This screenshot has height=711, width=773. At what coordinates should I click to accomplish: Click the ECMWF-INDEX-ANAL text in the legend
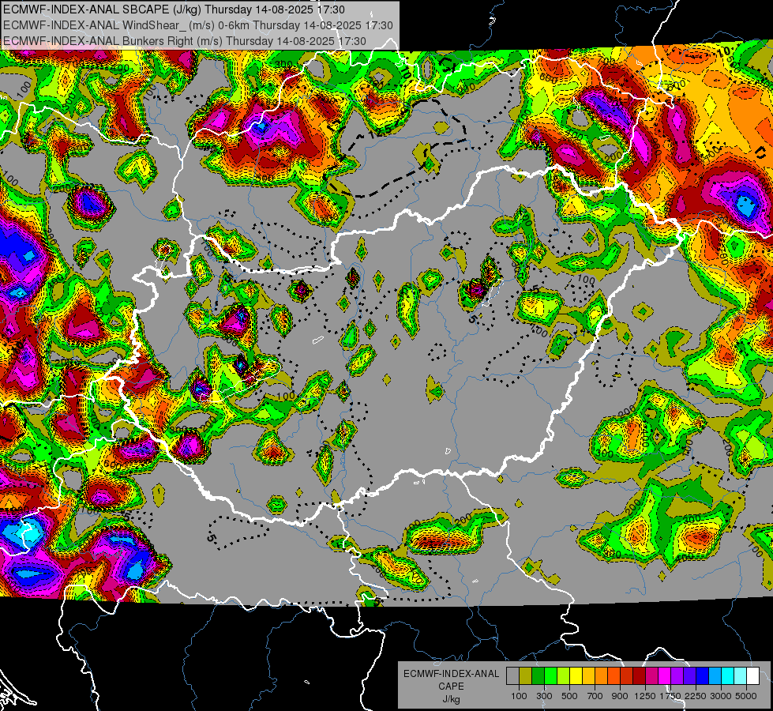tap(452, 674)
